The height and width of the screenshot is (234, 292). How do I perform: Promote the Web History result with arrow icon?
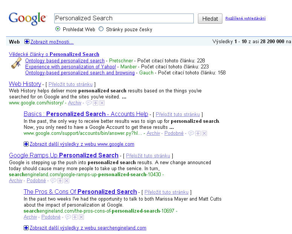click(96, 103)
